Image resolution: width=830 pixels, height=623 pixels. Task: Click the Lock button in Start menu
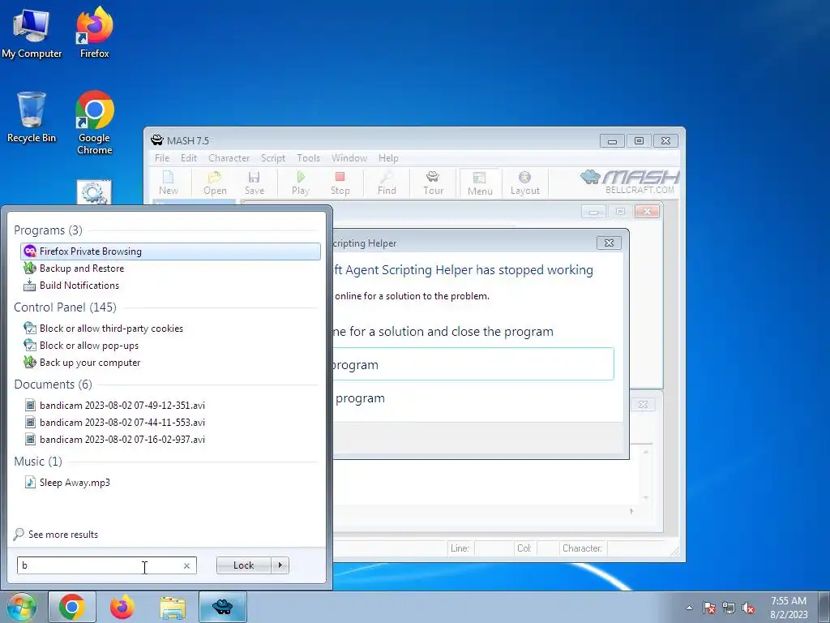(x=243, y=565)
